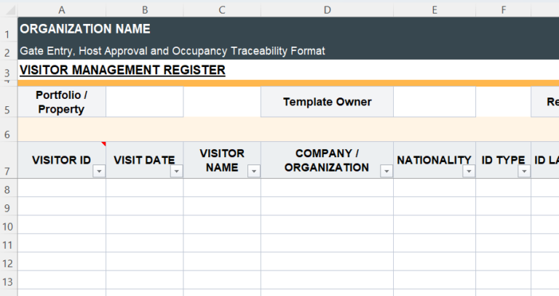Image resolution: width=559 pixels, height=296 pixels.
Task: Click the ID TYPE cell in row 12
Action: tap(504, 262)
